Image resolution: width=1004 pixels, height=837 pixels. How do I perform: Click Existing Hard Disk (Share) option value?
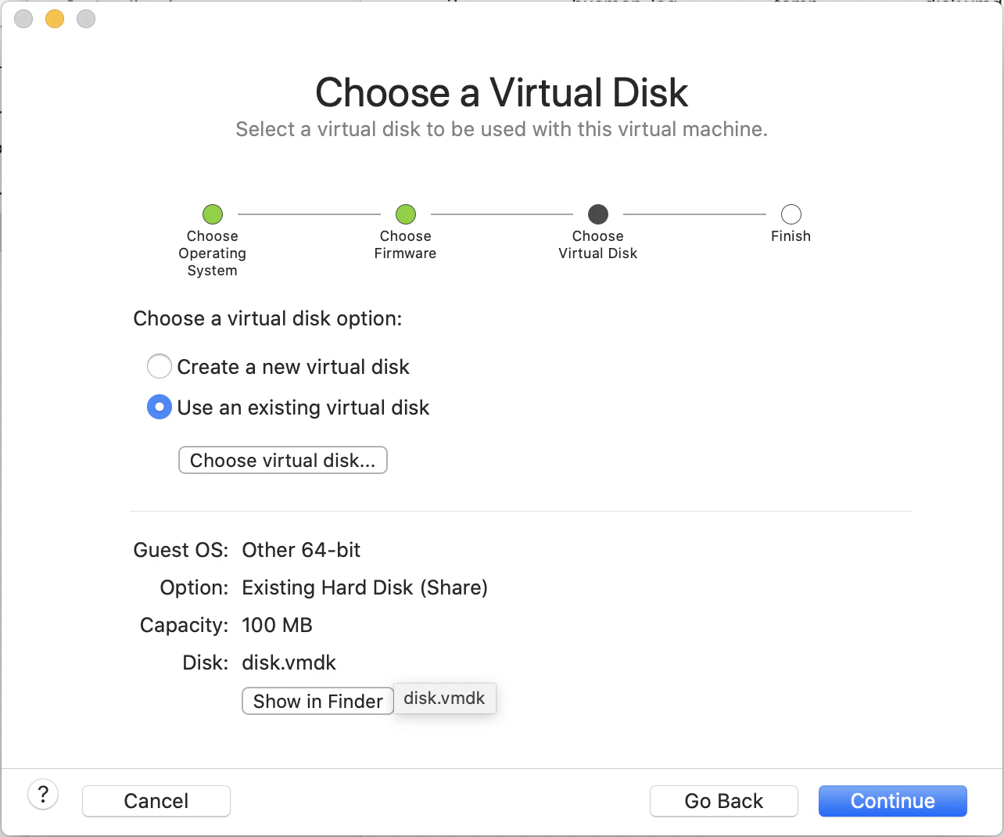365,587
